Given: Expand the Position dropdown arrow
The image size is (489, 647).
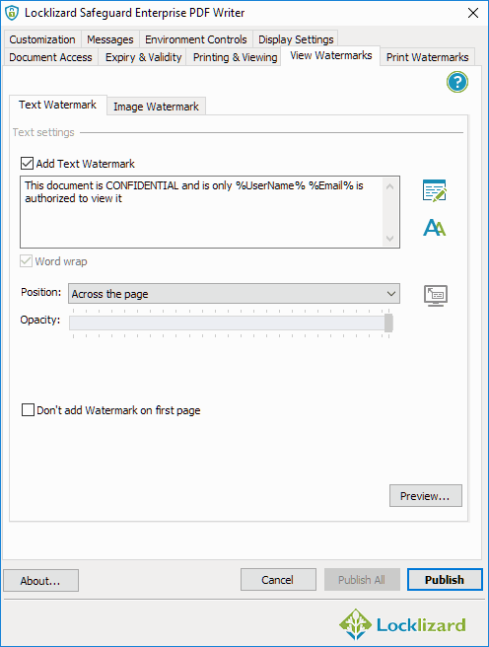Looking at the screenshot, I should coord(390,294).
